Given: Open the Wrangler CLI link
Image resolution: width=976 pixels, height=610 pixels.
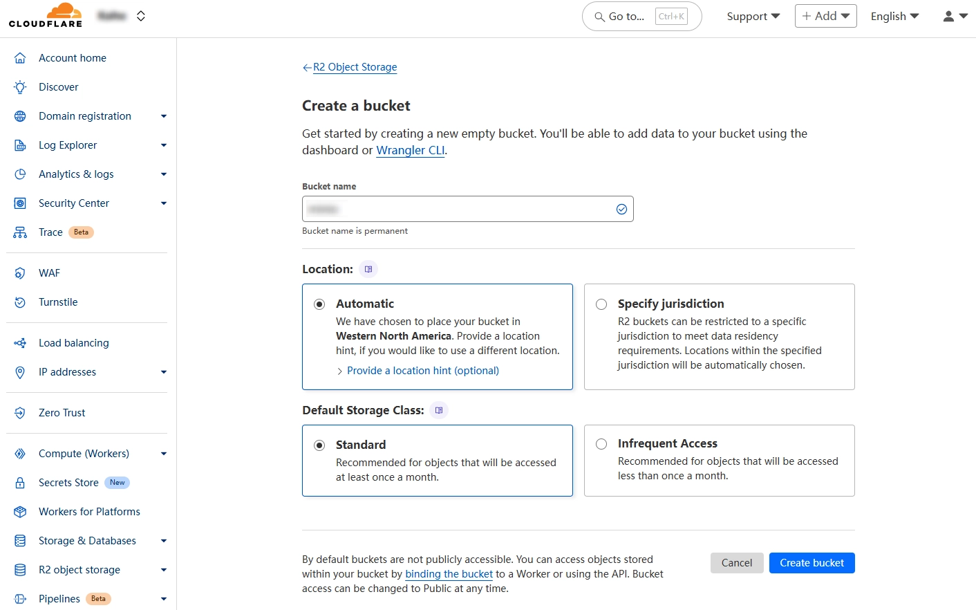Looking at the screenshot, I should [410, 150].
